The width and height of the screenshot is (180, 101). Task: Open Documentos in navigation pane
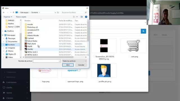(12, 42)
